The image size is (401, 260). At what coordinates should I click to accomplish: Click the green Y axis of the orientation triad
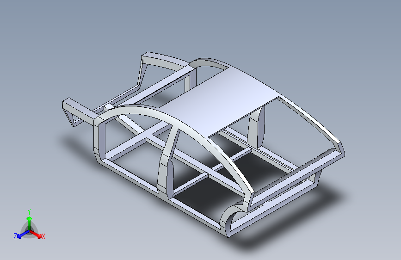click(30, 223)
